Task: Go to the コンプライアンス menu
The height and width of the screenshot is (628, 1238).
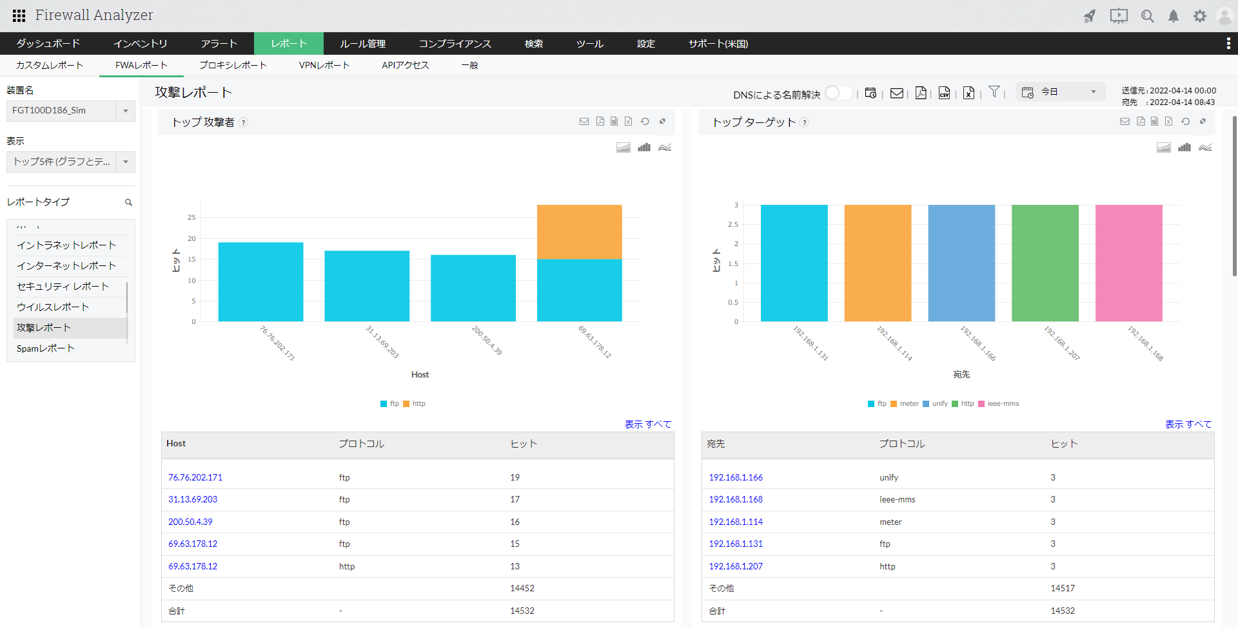Action: click(455, 44)
